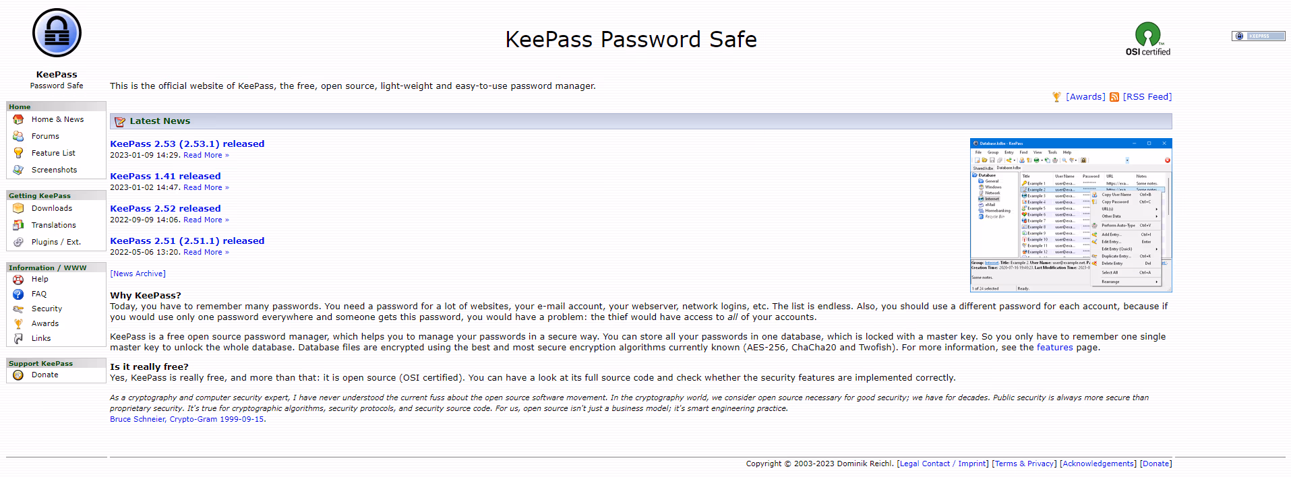1291x477 pixels.
Task: Click the Donate coin icon
Action: click(18, 375)
